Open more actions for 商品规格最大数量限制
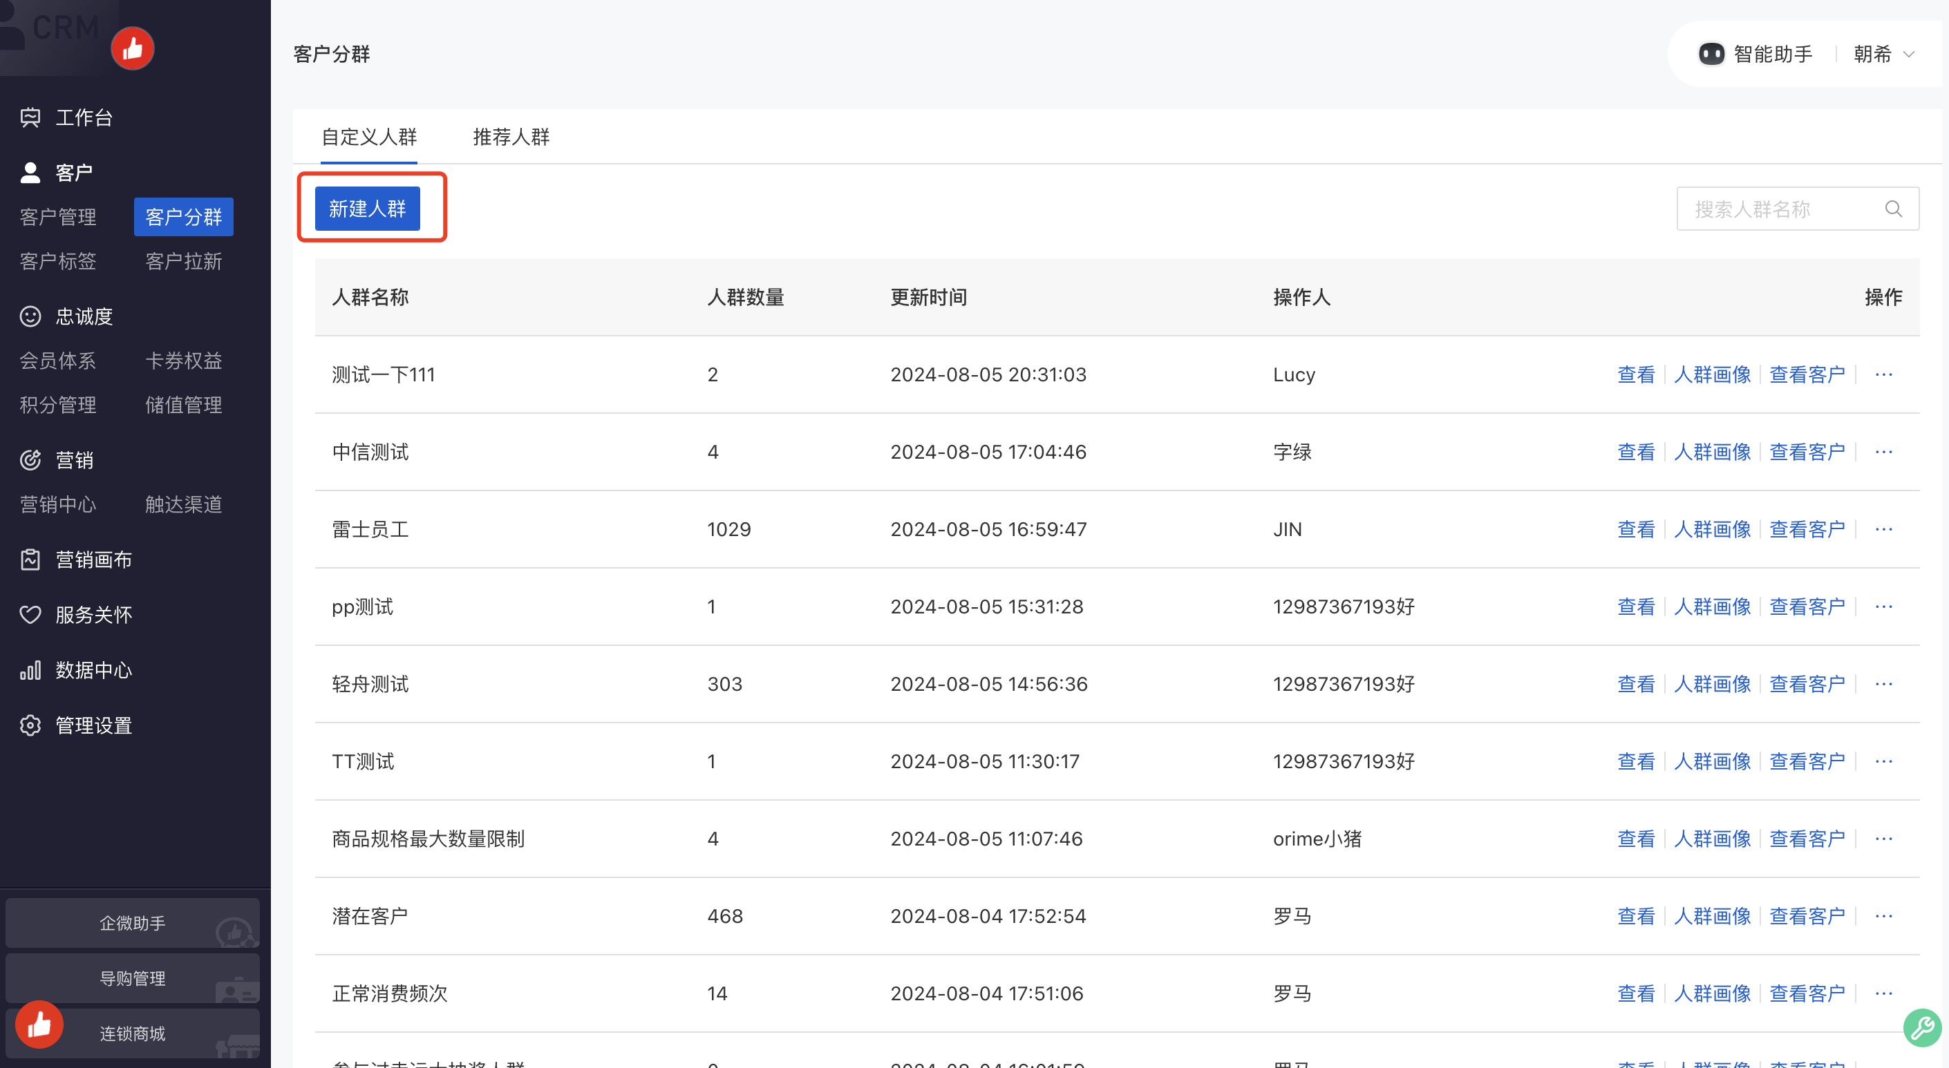This screenshot has height=1068, width=1949. pos(1884,839)
